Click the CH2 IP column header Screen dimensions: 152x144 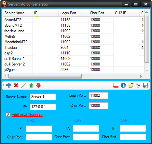tap(126, 13)
